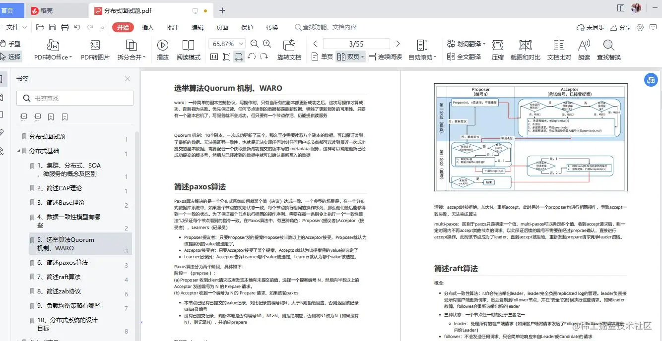Rotate view clockwise
Image resolution: width=662 pixels, height=341 pixels.
click(264, 57)
